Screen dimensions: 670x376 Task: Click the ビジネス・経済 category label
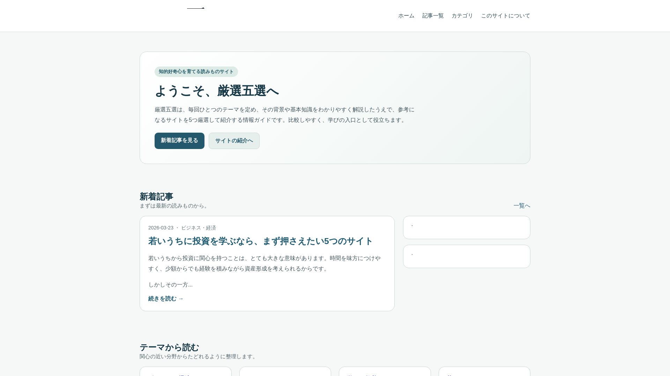198,228
